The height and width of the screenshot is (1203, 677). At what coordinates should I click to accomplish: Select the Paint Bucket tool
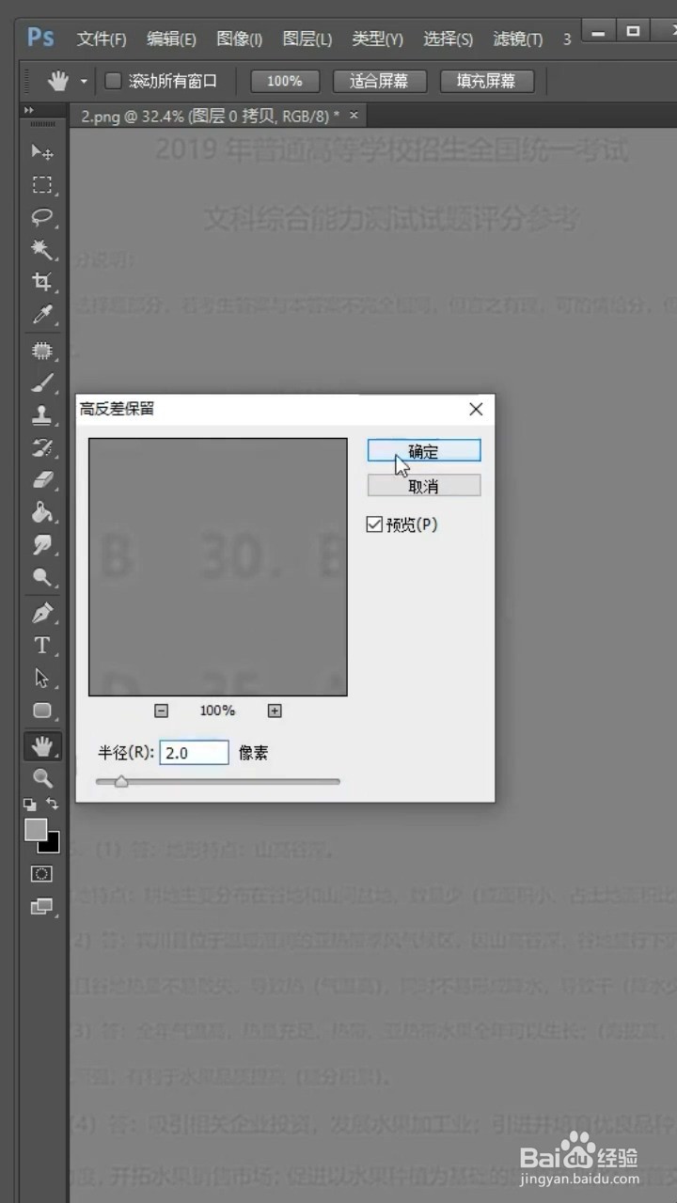[x=41, y=512]
